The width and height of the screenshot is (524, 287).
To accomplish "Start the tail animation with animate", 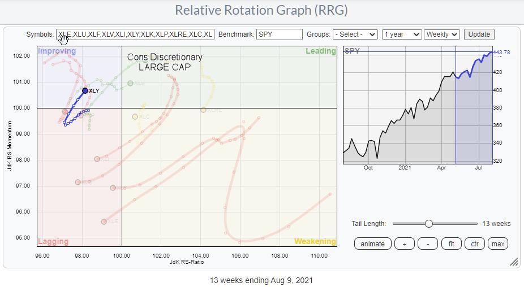I will click(x=372, y=243).
